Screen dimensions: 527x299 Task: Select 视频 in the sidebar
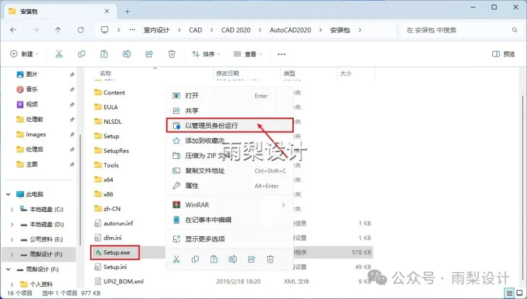click(32, 104)
